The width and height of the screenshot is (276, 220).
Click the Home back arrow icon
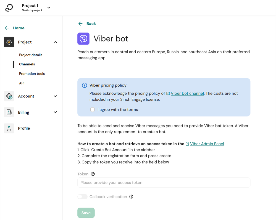click(7, 28)
